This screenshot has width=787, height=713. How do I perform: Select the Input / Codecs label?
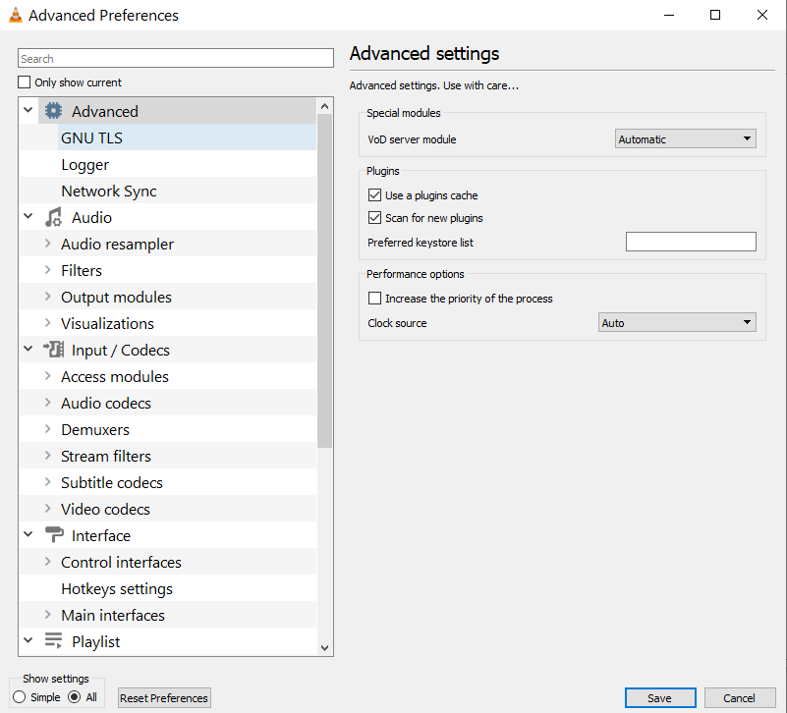[121, 350]
